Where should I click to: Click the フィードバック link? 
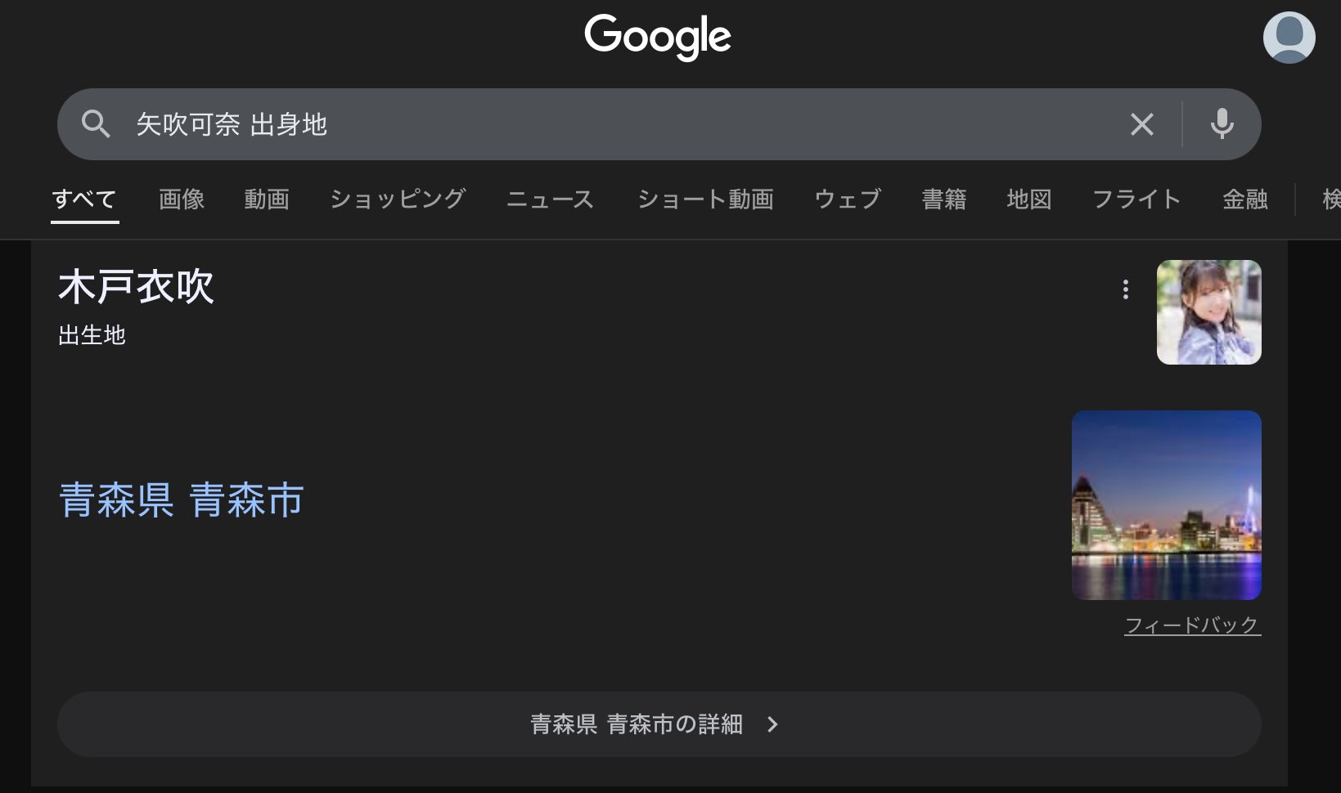coord(1192,625)
